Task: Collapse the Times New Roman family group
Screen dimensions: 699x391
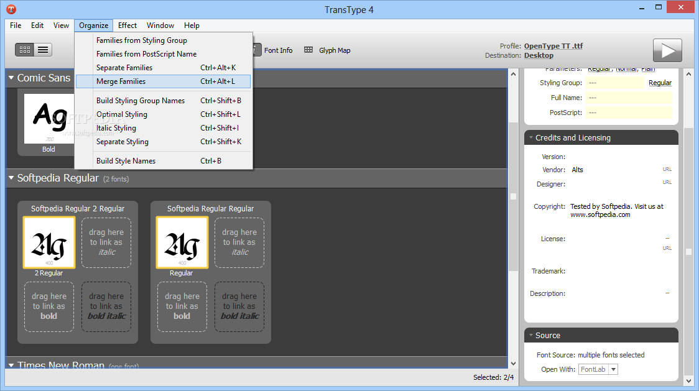Action: coord(11,365)
